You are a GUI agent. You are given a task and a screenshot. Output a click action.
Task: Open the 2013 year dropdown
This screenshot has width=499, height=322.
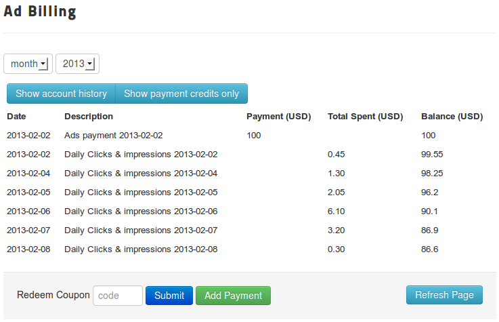(x=77, y=64)
